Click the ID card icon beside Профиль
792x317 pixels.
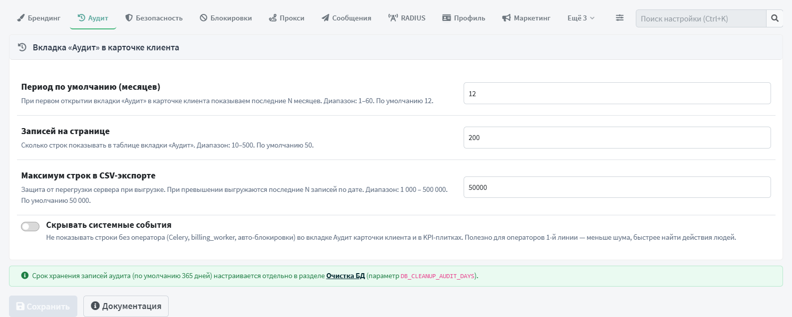[x=447, y=18]
